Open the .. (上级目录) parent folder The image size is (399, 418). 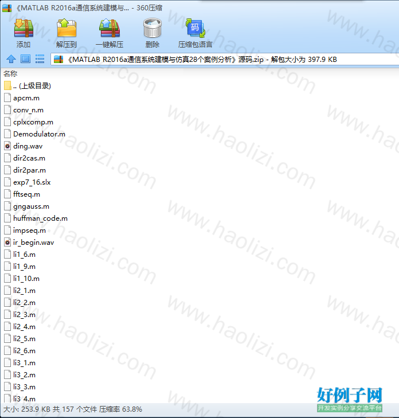click(x=28, y=86)
